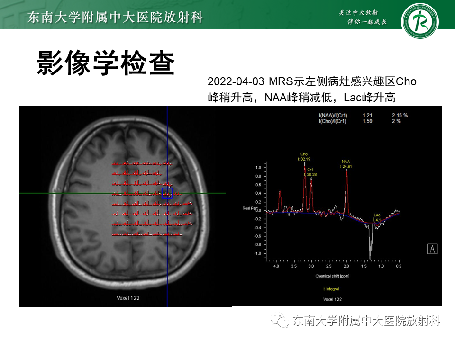
Task: Click the '2022-04-03 MRS' description text
Action: pos(312,90)
